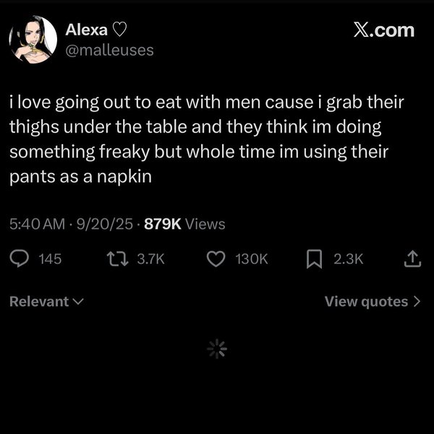
Task: Open View quotes link
Action: (366, 302)
